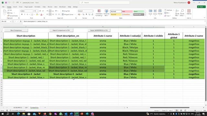Click the zoom slider in status bar
The width and height of the screenshot is (207, 116).
coord(195,111)
